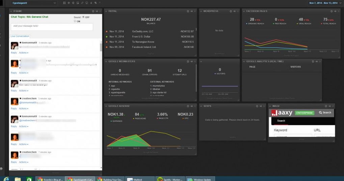Open PAYPAL widget settings gear
This screenshot has height=181, width=344.
pyautogui.click(x=188, y=11)
